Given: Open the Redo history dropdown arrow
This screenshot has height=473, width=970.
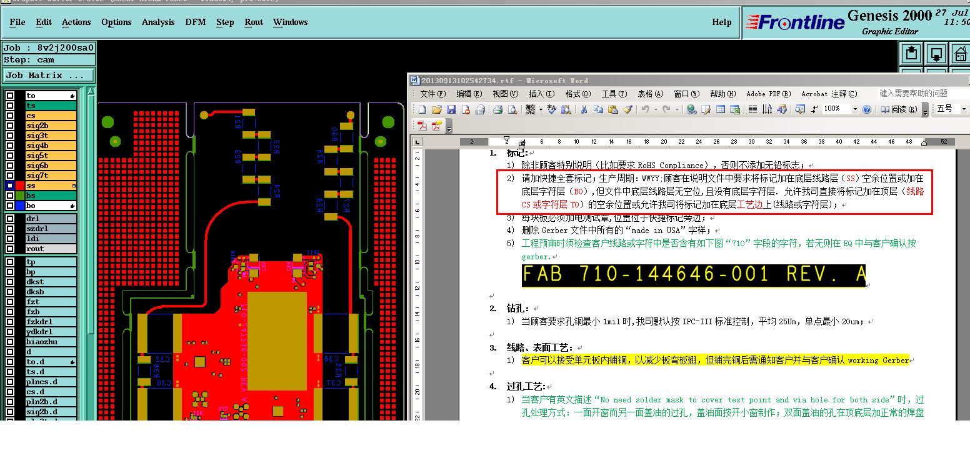Looking at the screenshot, I should click(x=677, y=109).
